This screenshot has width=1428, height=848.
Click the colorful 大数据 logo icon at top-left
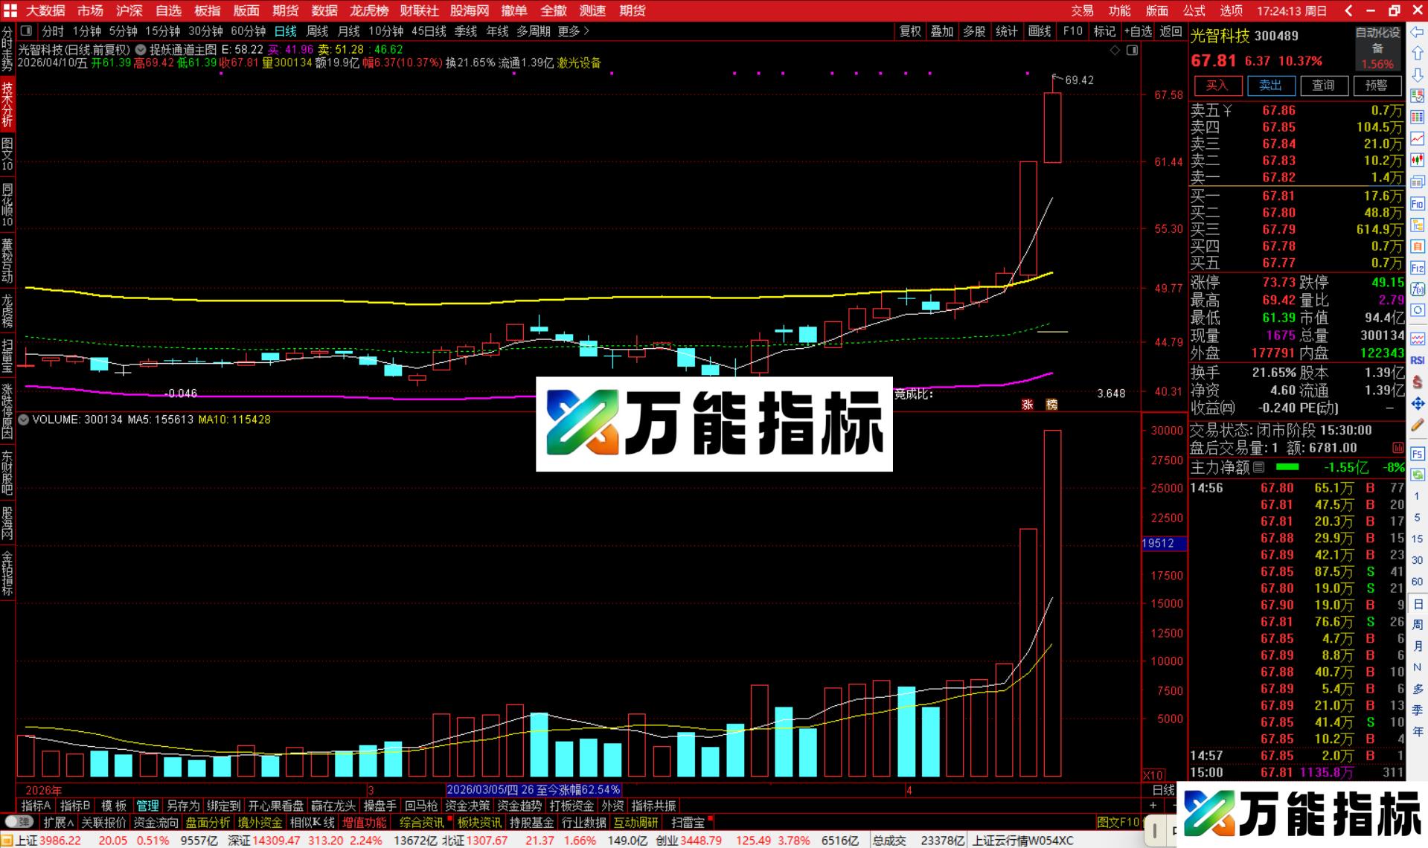pos(10,10)
